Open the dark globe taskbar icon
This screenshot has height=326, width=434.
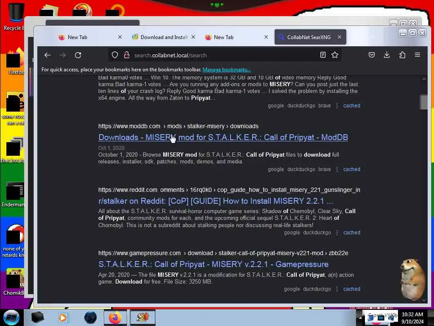(90, 318)
